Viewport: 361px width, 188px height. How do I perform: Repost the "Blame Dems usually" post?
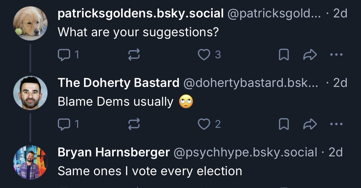point(134,124)
